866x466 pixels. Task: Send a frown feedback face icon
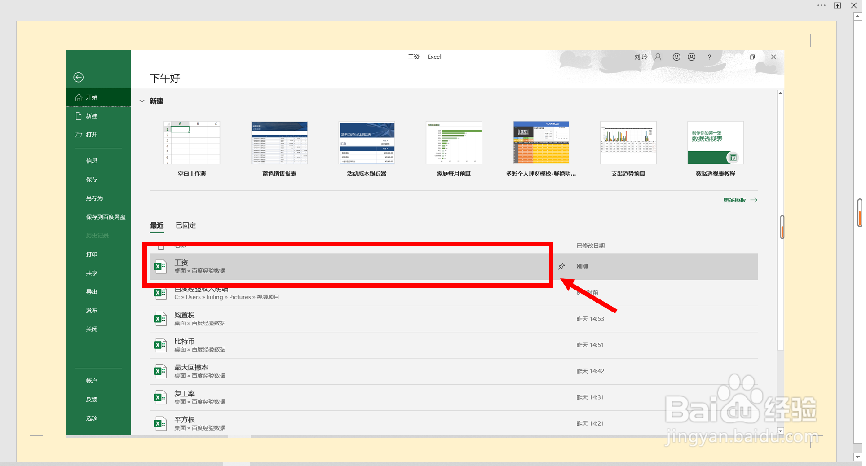click(692, 57)
